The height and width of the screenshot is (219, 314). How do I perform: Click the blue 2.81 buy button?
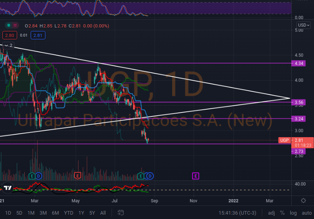(x=38, y=35)
